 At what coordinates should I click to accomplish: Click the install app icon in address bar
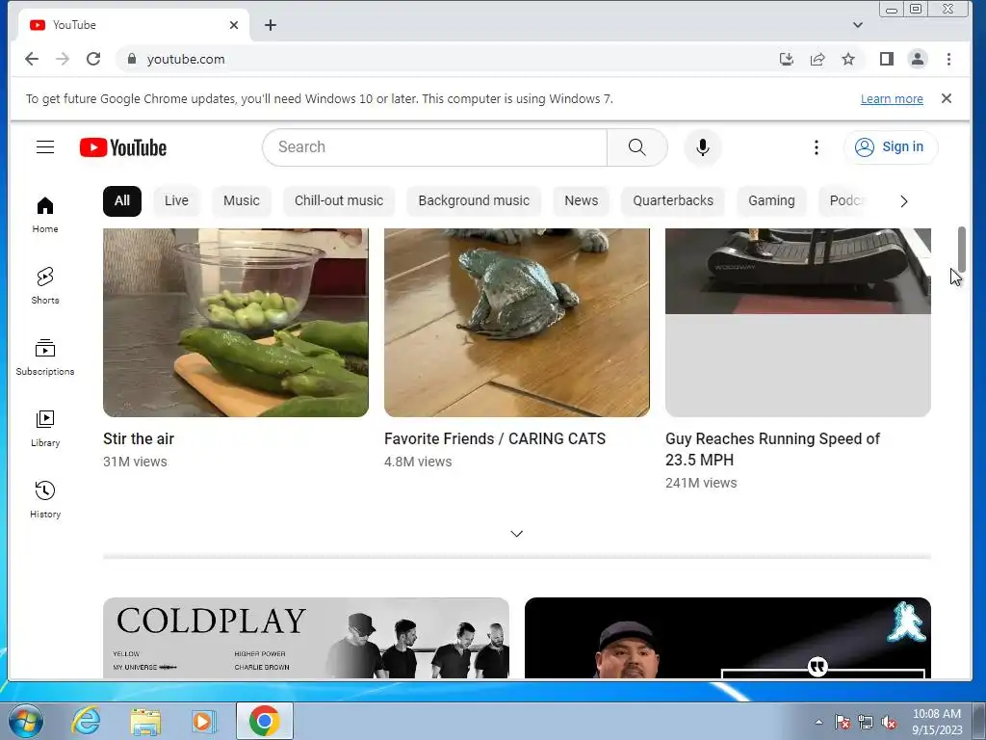point(786,59)
